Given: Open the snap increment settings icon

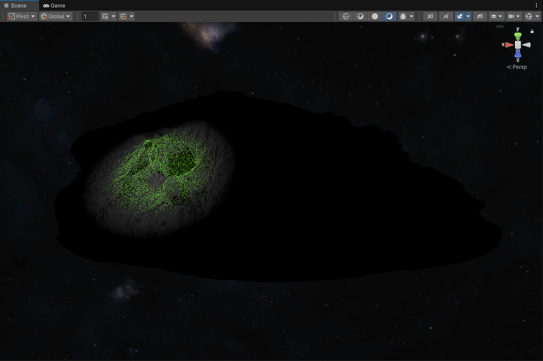Looking at the screenshot, I should [122, 16].
